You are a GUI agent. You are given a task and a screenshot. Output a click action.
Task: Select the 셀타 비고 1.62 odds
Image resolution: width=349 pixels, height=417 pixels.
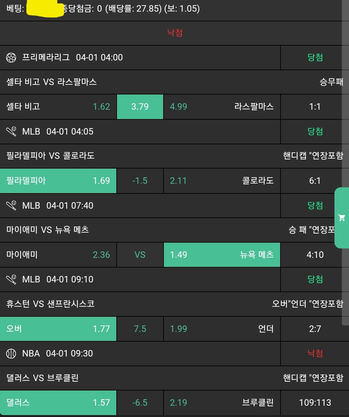[58, 107]
